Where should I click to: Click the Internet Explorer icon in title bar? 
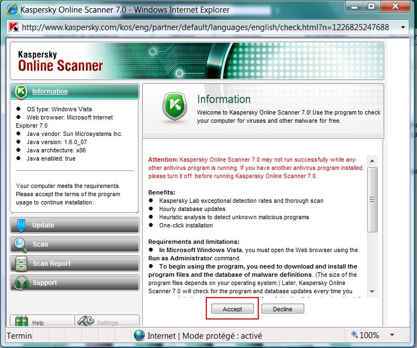pyautogui.click(x=12, y=9)
